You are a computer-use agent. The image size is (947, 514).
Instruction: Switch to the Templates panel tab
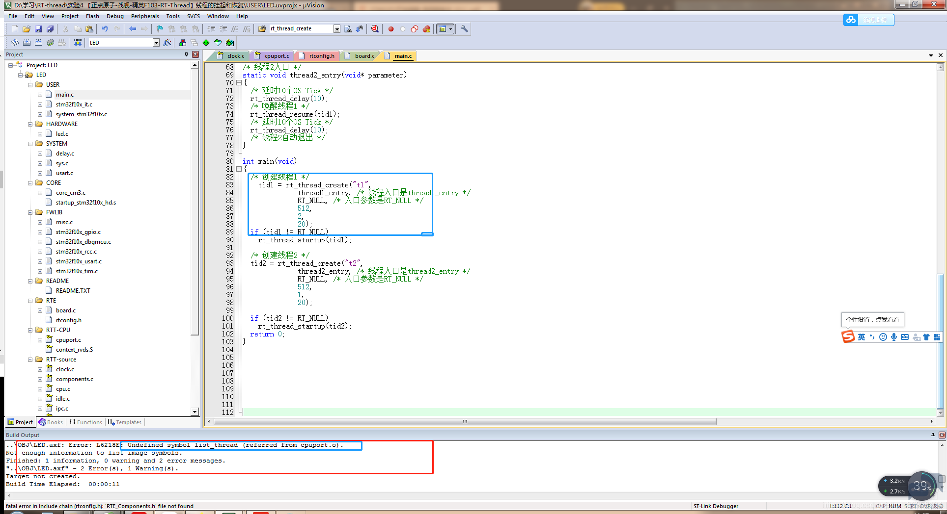coord(125,422)
